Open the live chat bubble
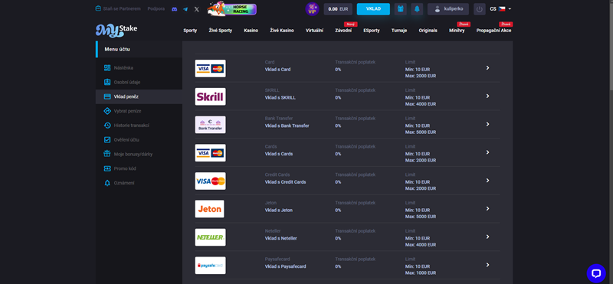 tap(596, 273)
